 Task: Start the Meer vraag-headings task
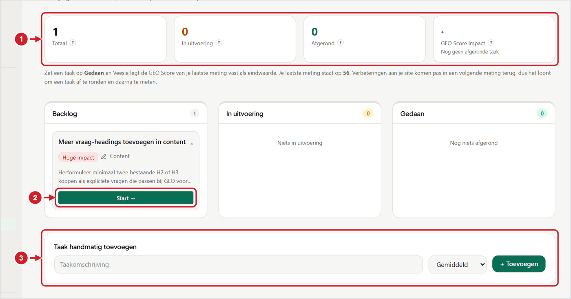pos(126,198)
